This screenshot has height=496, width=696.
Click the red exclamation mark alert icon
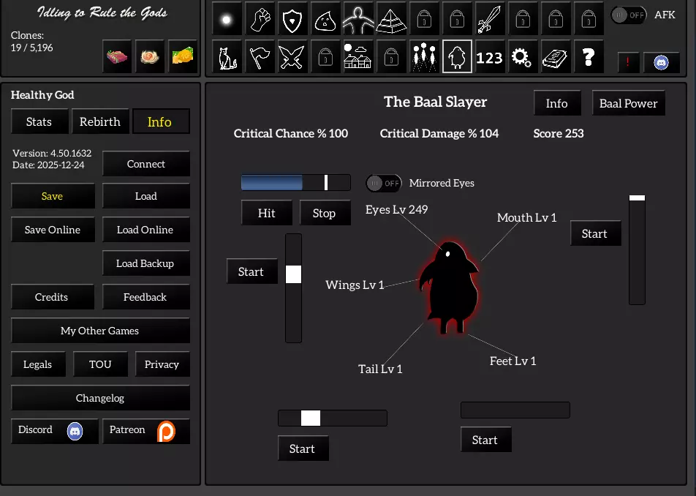pyautogui.click(x=627, y=62)
